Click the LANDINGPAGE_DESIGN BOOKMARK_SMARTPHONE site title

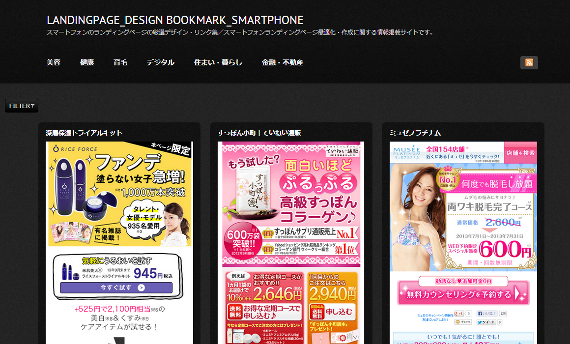point(175,20)
